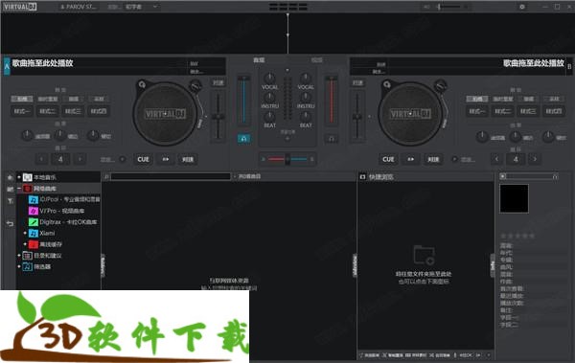
Task: Click right INSTRU knob in mixer
Action: (x=305, y=97)
